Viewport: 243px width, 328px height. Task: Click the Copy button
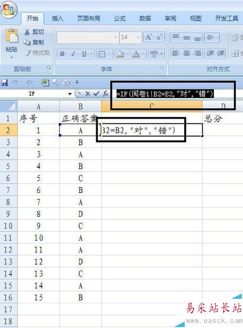34,42
